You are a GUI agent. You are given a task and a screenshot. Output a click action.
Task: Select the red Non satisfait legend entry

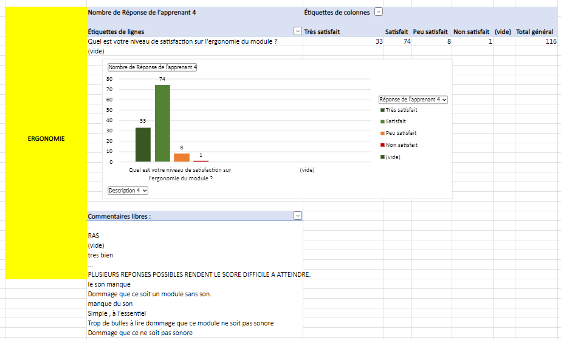[x=401, y=145]
